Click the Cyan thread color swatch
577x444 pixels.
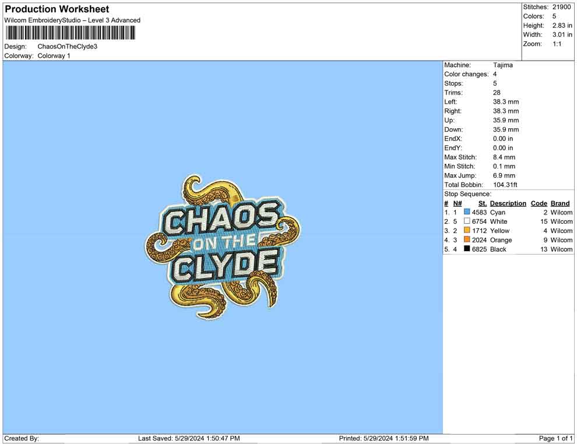tap(467, 212)
